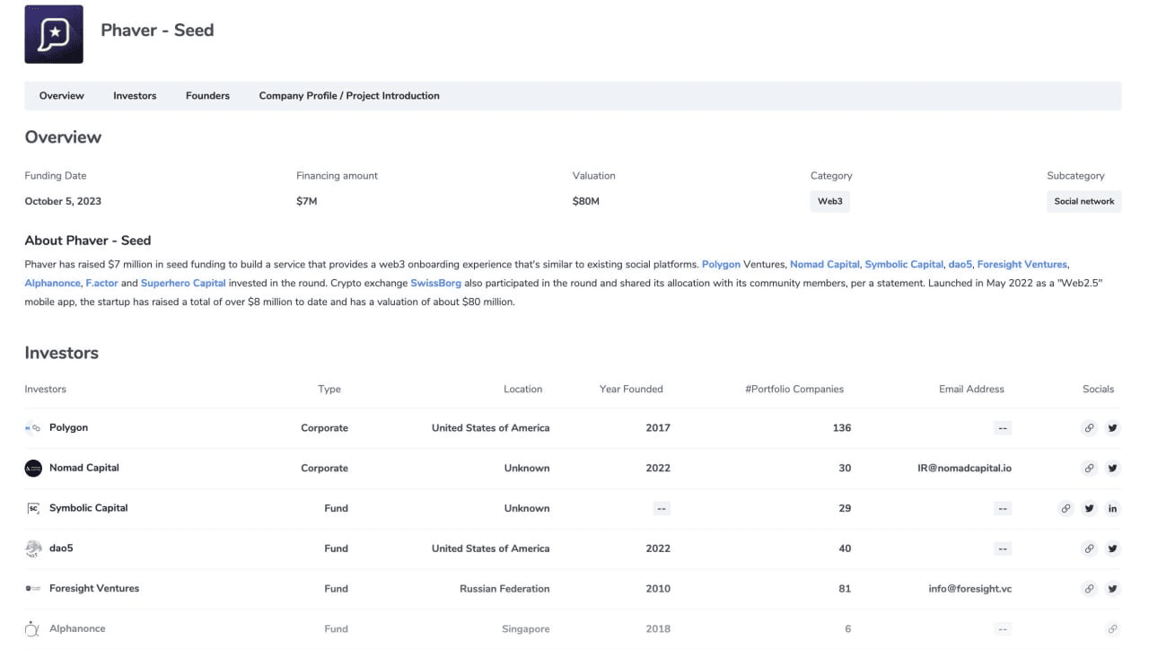Image resolution: width=1149 pixels, height=658 pixels.
Task: Open Alphanonce's website link icon
Action: (x=1112, y=629)
